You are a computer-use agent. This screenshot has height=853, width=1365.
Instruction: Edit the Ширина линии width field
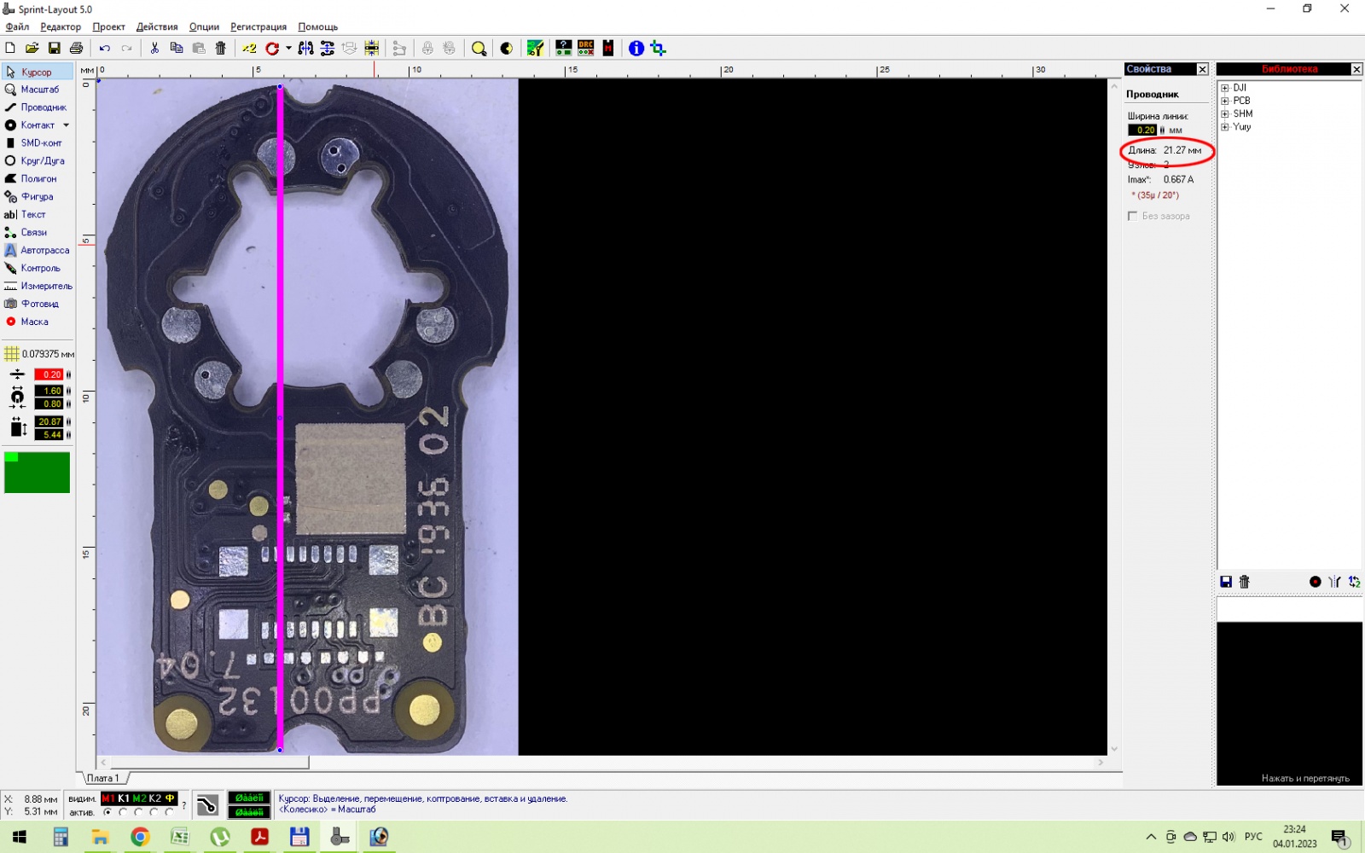tap(1142, 130)
